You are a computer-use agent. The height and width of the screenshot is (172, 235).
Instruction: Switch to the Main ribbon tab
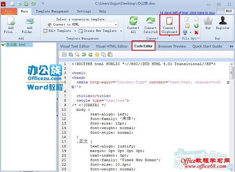25,11
